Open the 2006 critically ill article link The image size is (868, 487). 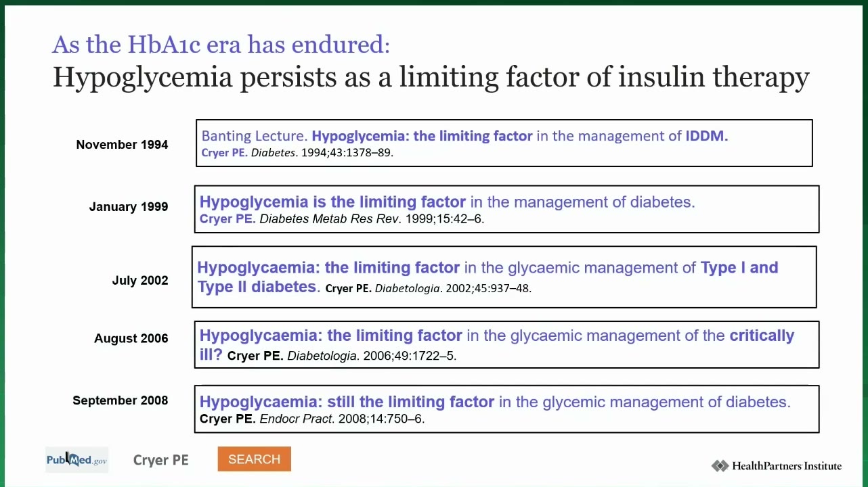497,344
